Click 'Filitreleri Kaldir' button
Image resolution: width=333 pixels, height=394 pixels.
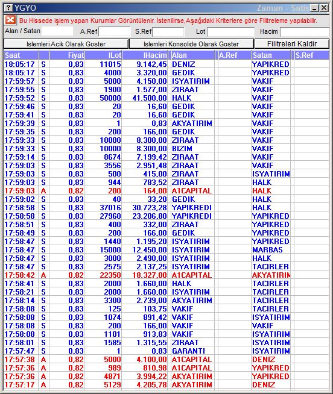tap(292, 44)
